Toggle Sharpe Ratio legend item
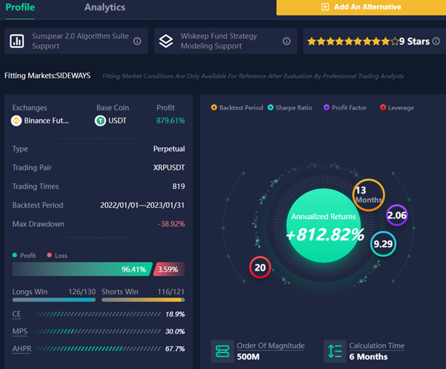The image size is (446, 369). (291, 108)
